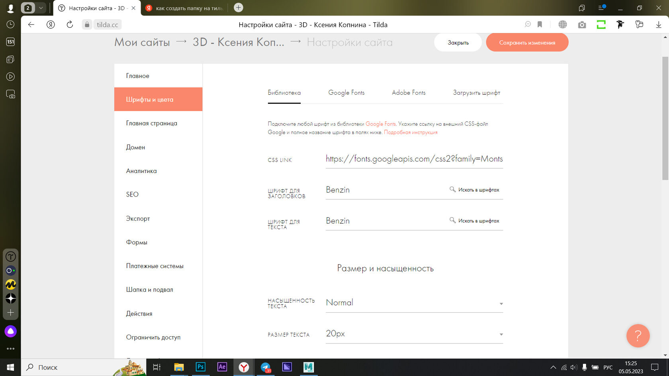Open Yandex home via the Я icon

click(51, 25)
